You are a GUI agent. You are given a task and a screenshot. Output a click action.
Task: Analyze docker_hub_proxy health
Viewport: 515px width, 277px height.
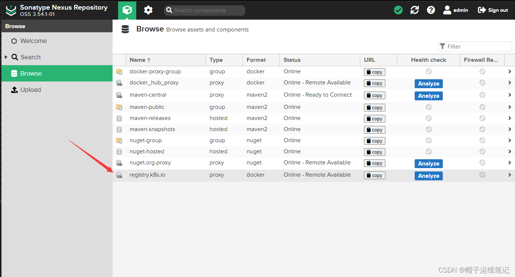(x=428, y=84)
